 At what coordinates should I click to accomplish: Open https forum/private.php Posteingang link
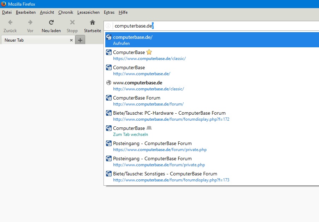pyautogui.click(x=160, y=150)
